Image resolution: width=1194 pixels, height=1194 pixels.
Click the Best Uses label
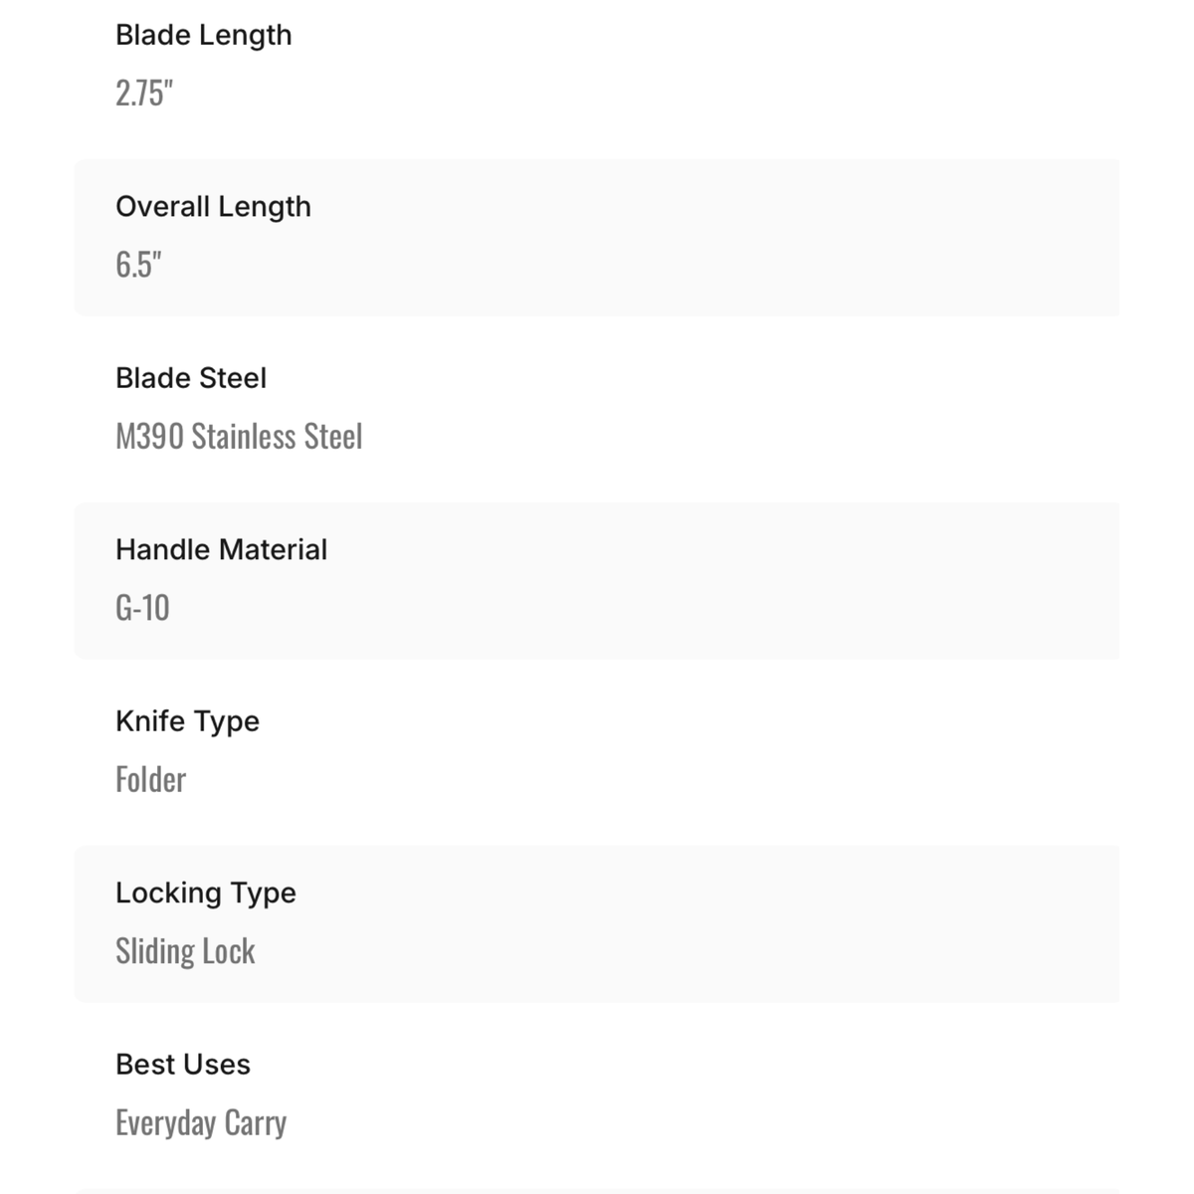point(183,1065)
